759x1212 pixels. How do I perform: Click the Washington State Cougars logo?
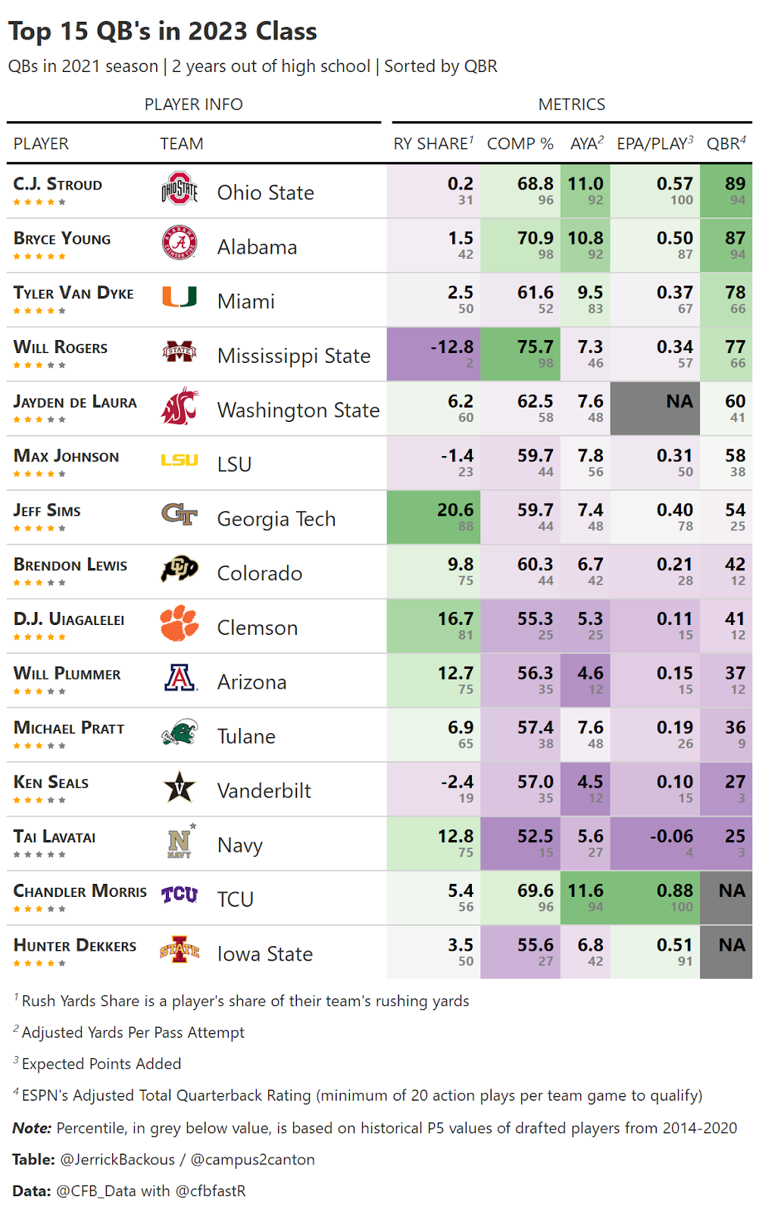tap(180, 406)
